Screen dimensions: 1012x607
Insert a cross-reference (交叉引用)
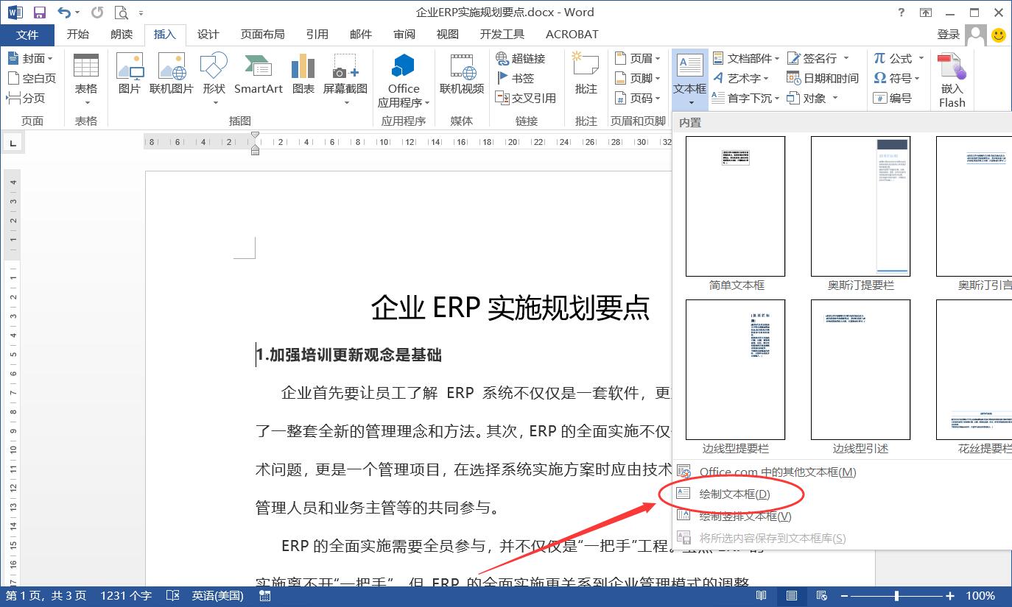pos(526,98)
